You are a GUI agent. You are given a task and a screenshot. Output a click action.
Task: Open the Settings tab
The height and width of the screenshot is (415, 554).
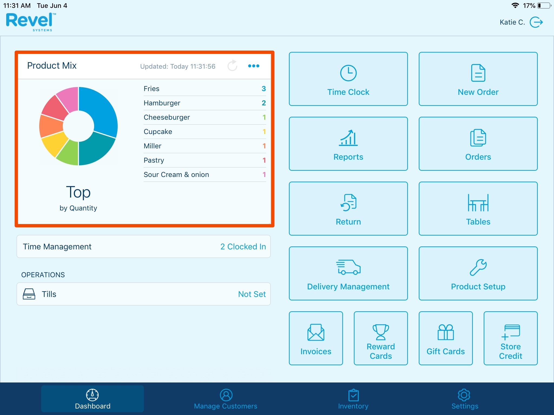pos(464,399)
